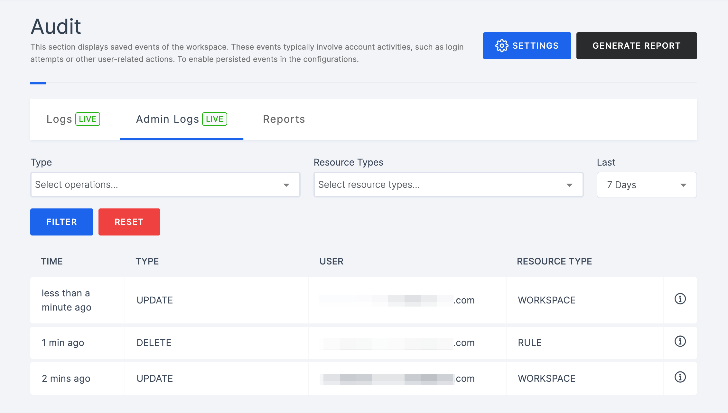Viewport: 728px width, 413px height.
Task: Click the settings gear icon
Action: (501, 46)
